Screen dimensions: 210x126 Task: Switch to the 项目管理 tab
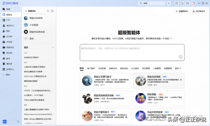[146, 68]
